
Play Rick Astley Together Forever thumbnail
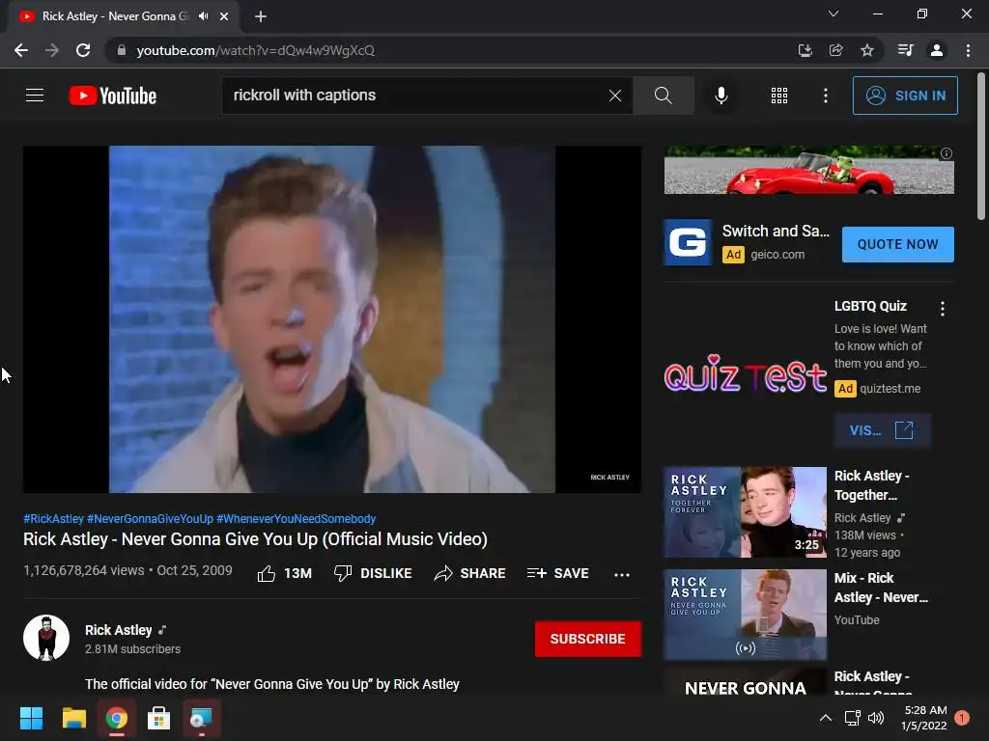745,512
